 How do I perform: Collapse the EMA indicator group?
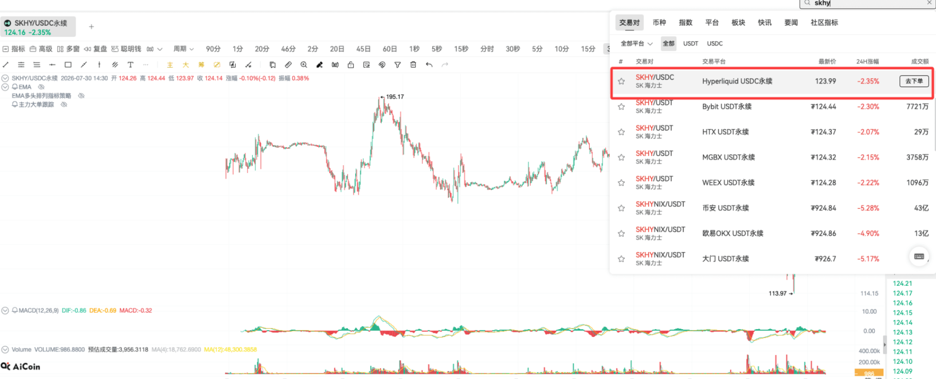pyautogui.click(x=5, y=87)
